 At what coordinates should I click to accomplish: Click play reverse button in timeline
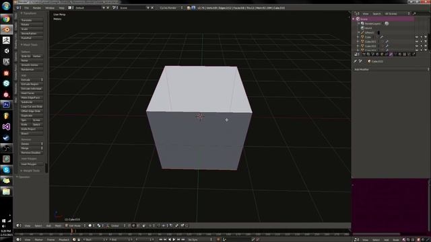[170, 239]
